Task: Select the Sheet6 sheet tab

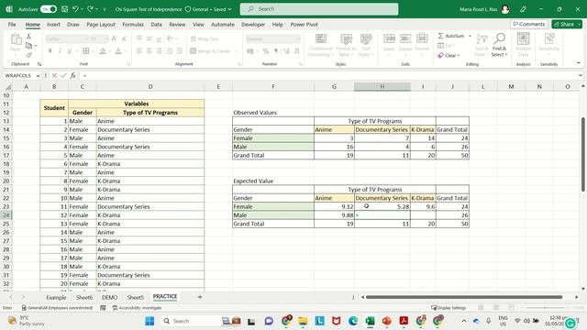Action: [x=84, y=297]
